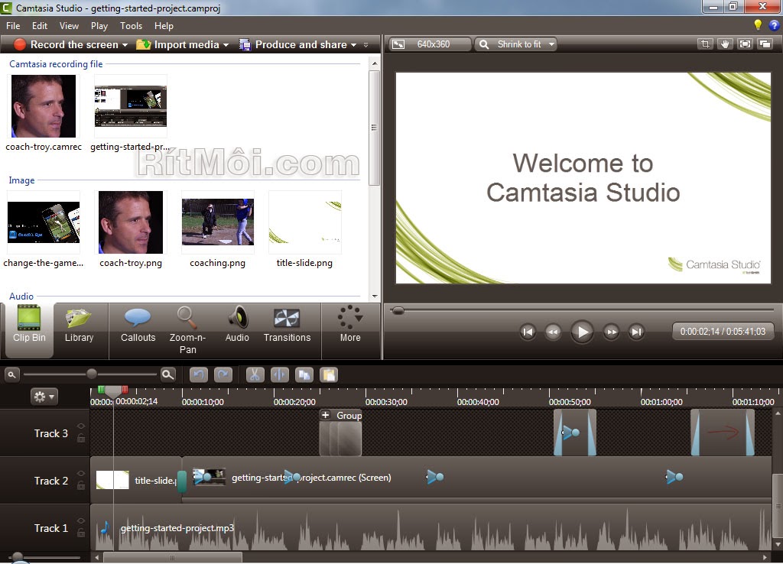The image size is (783, 564).
Task: Open the File menu
Action: 13,26
